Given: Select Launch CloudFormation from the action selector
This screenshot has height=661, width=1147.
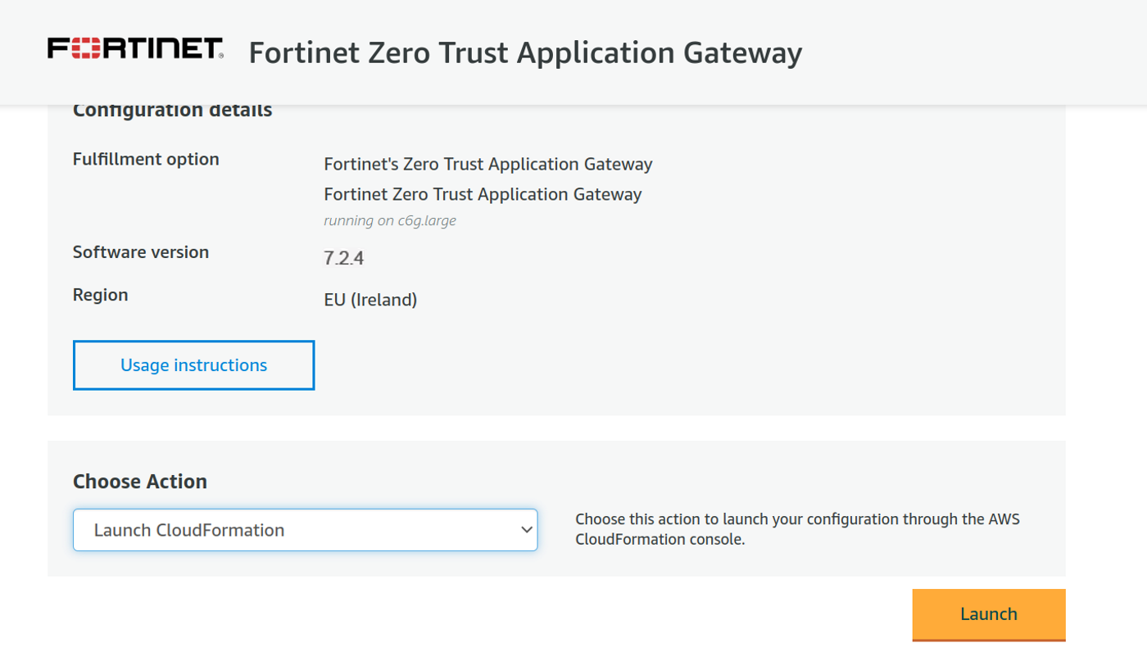Looking at the screenshot, I should coord(190,530).
